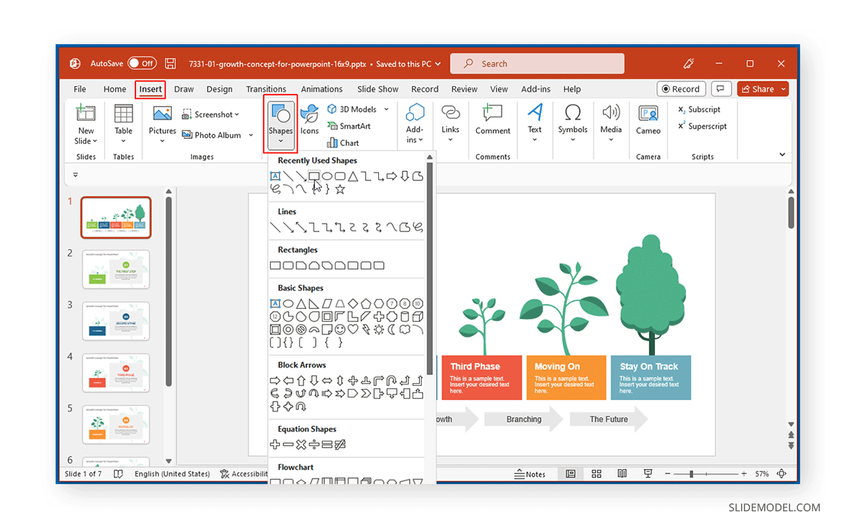Expand the 3D Models dropdown
This screenshot has width=855, height=529.
click(x=385, y=108)
